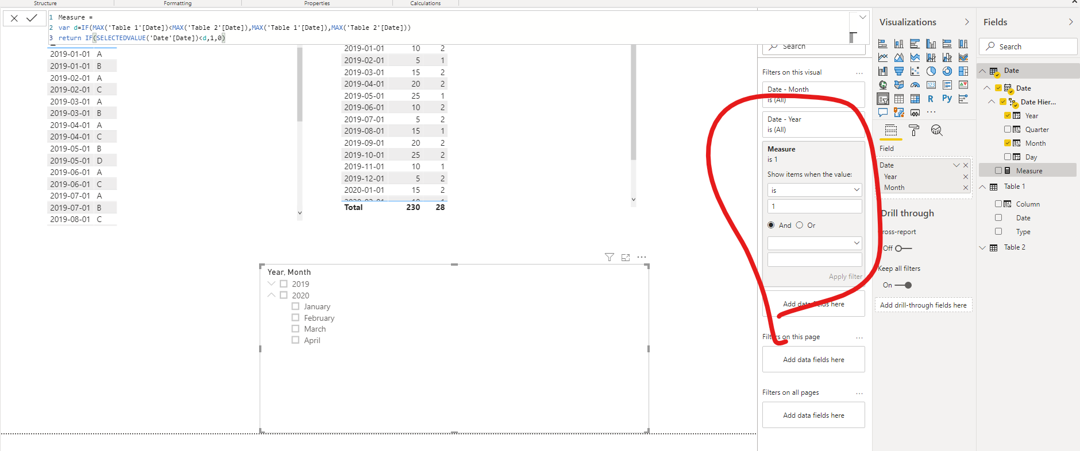Open the Analytics magnifier tab
The width and height of the screenshot is (1080, 451).
point(937,130)
